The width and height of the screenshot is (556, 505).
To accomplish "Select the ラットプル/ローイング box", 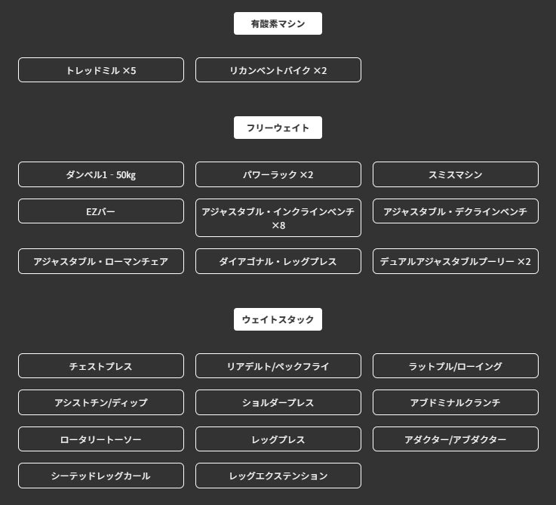I will (x=456, y=366).
